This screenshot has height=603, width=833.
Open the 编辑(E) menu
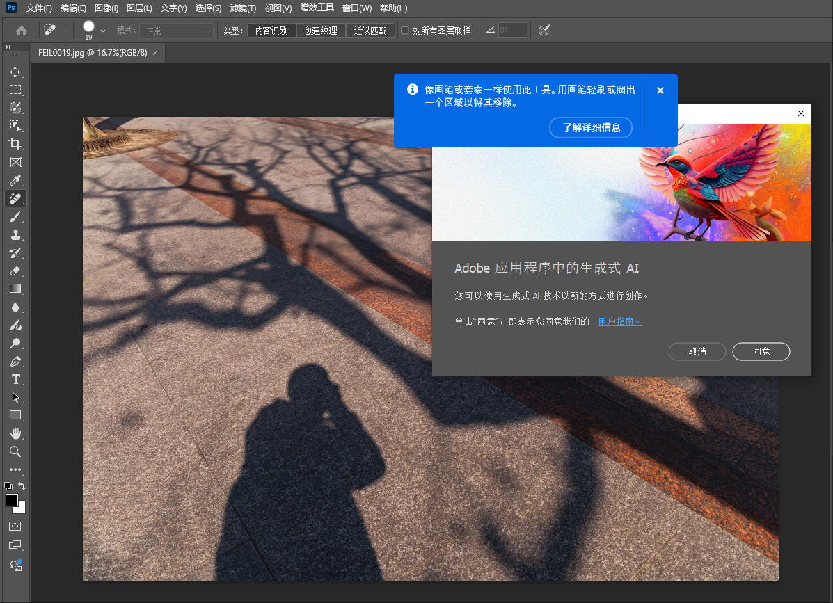[x=73, y=8]
